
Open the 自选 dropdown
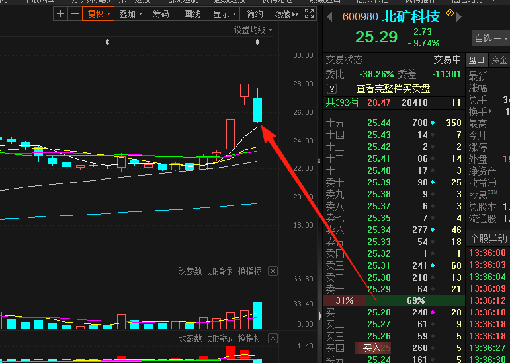click(x=491, y=38)
